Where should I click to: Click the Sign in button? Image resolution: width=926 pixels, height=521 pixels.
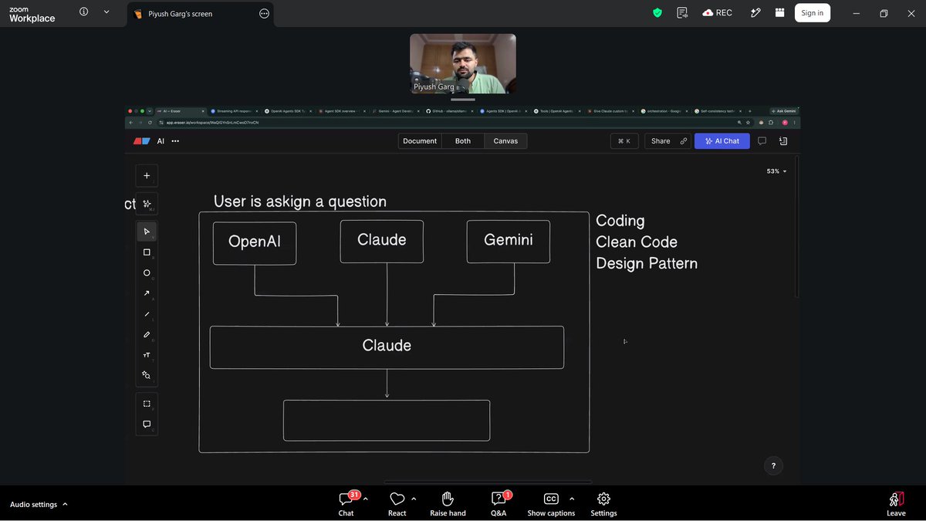point(812,12)
